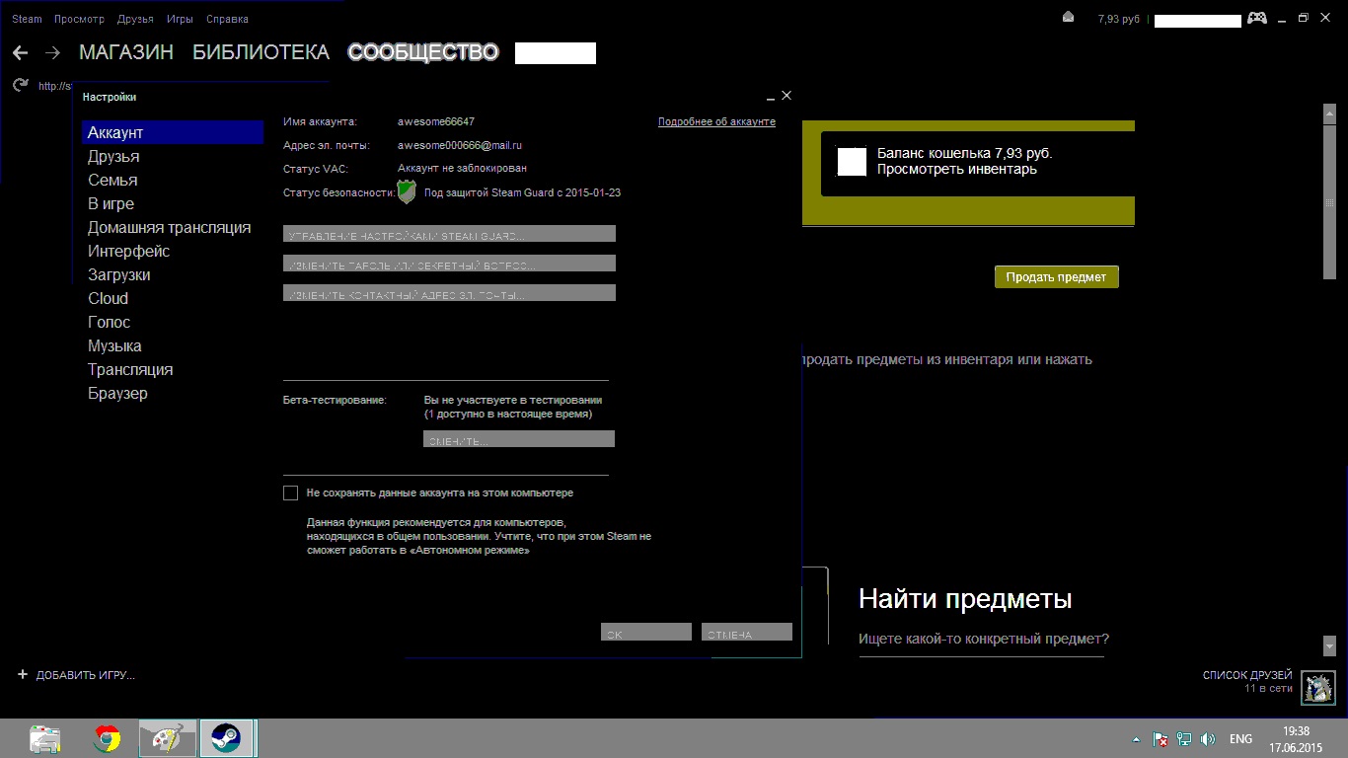Open the Просмотр menu
This screenshot has height=758, width=1348.
point(79,19)
